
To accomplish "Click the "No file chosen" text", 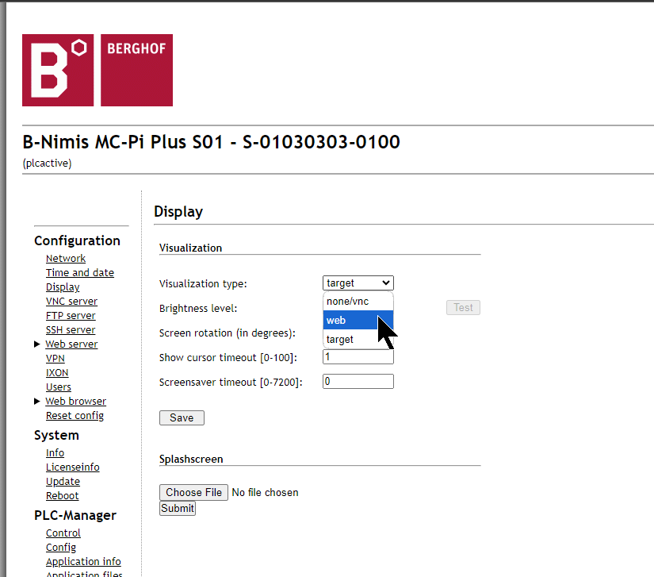I will coord(265,493).
